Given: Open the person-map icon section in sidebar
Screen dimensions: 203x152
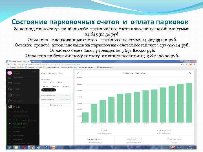Looking at the screenshot, I should (x=10, y=89).
